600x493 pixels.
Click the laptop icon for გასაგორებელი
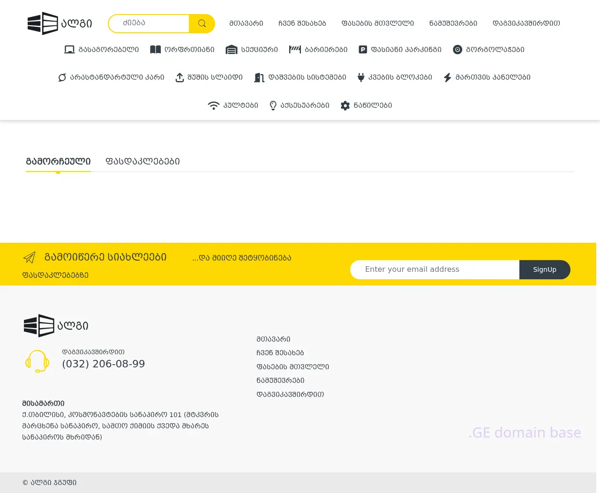69,50
